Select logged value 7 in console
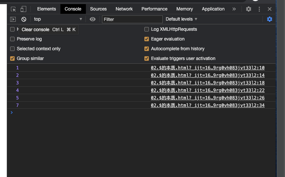 (18, 105)
